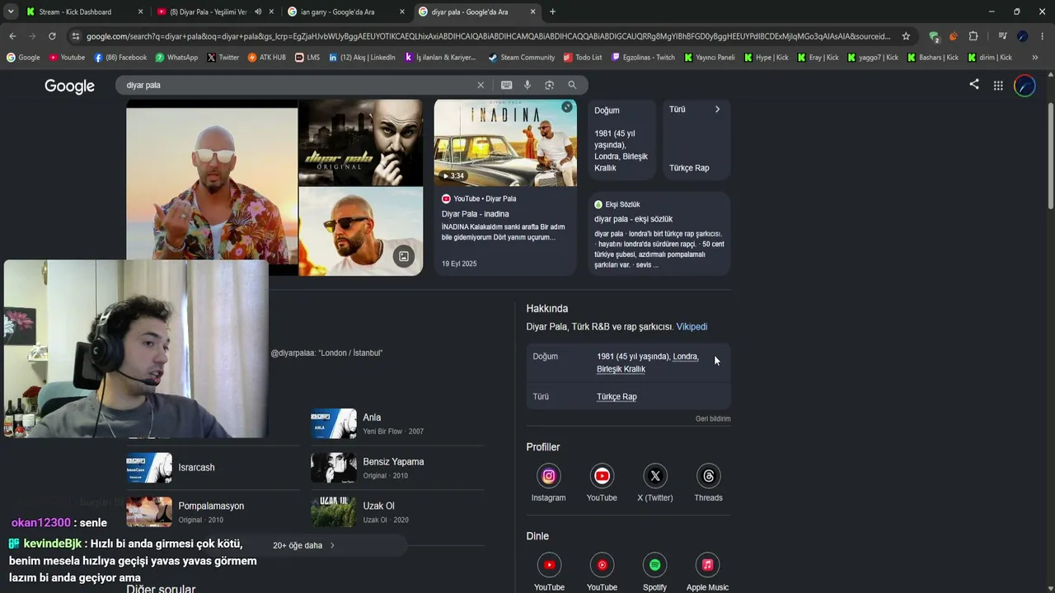The width and height of the screenshot is (1055, 593).
Task: Open the Threads profile
Action: (x=708, y=483)
